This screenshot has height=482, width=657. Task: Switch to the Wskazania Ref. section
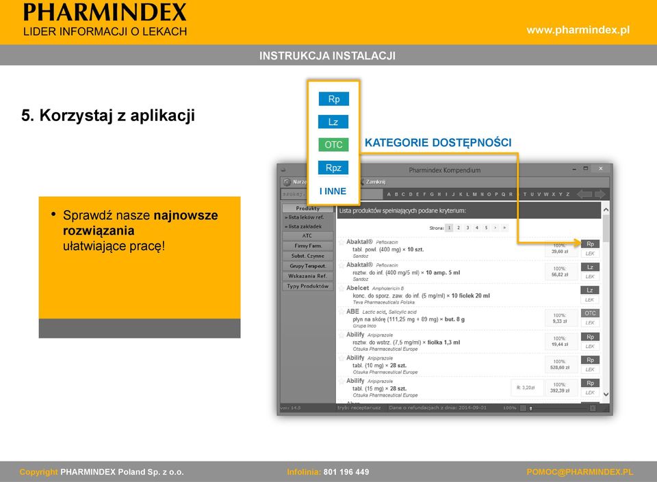tap(307, 276)
